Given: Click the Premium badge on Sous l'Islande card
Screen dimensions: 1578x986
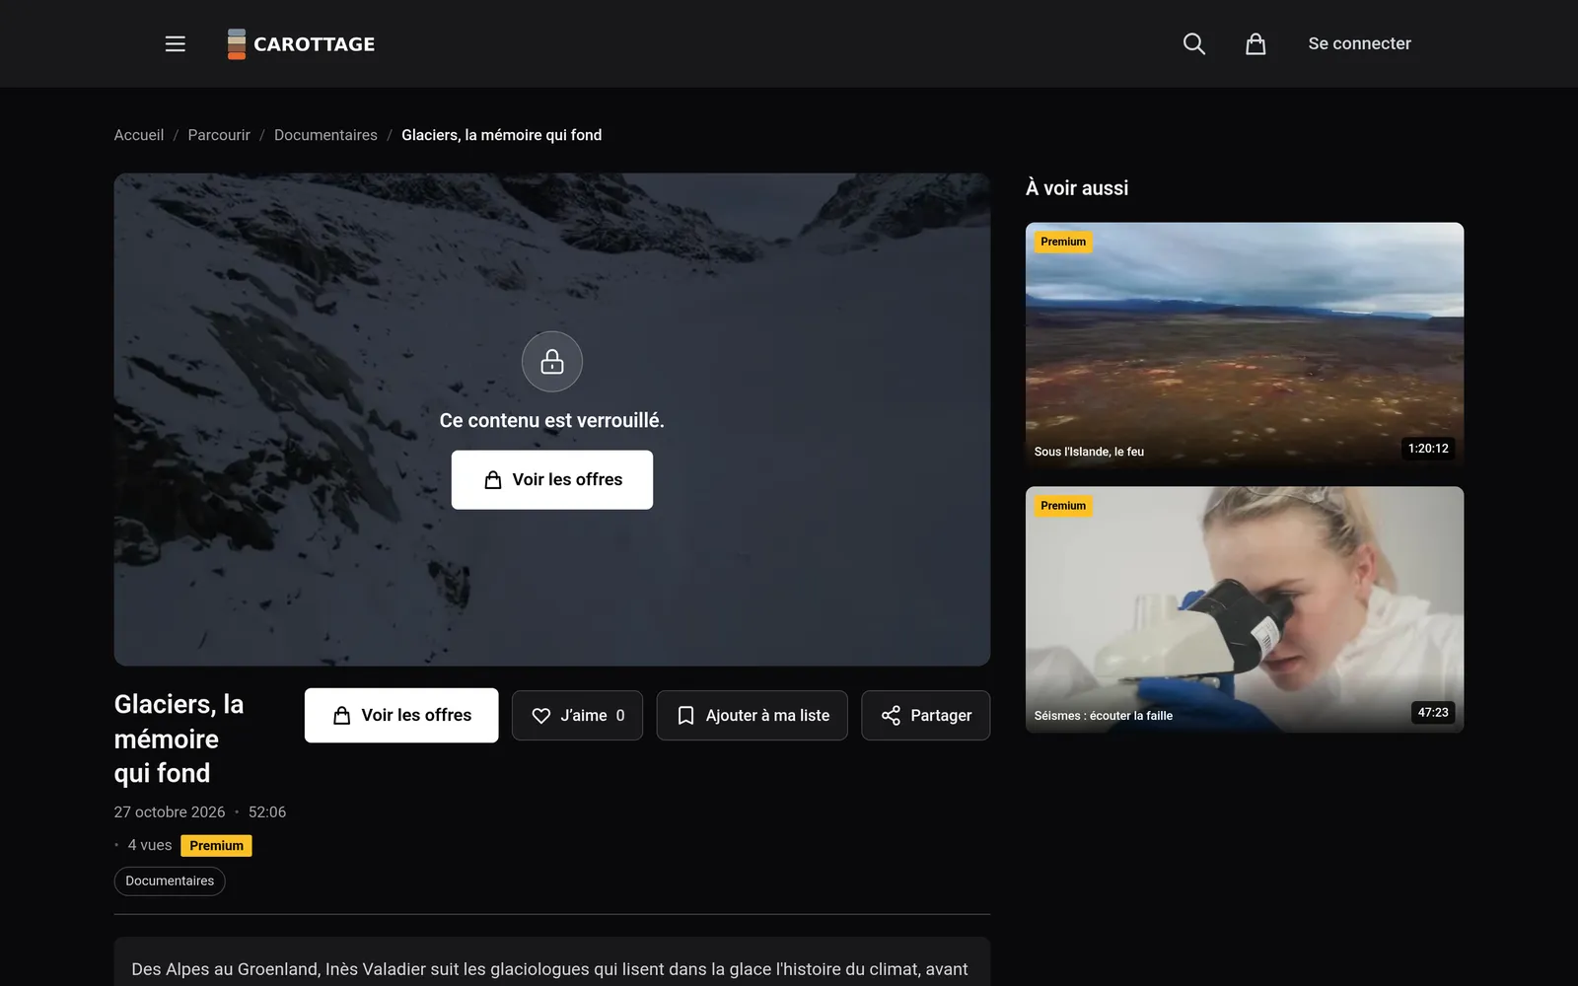Looking at the screenshot, I should pos(1063,242).
